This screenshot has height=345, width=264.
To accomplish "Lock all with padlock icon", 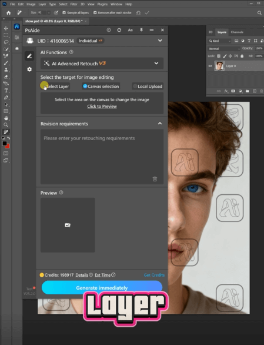I will 242,56.
